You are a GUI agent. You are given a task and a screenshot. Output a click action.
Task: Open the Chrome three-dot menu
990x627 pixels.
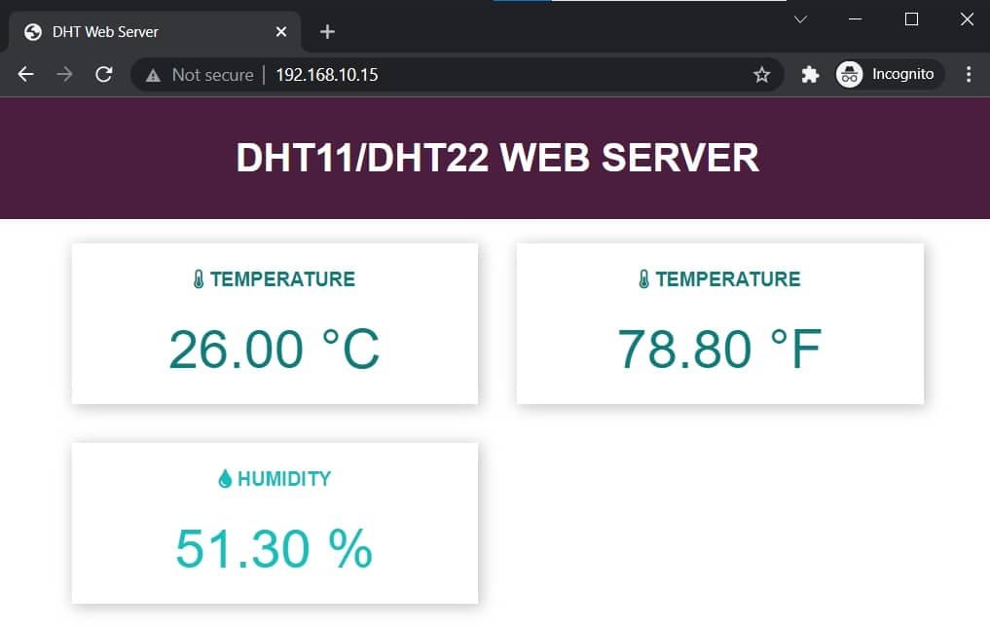[969, 75]
